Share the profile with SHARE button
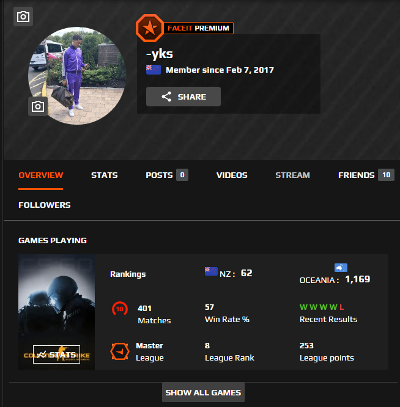 183,97
